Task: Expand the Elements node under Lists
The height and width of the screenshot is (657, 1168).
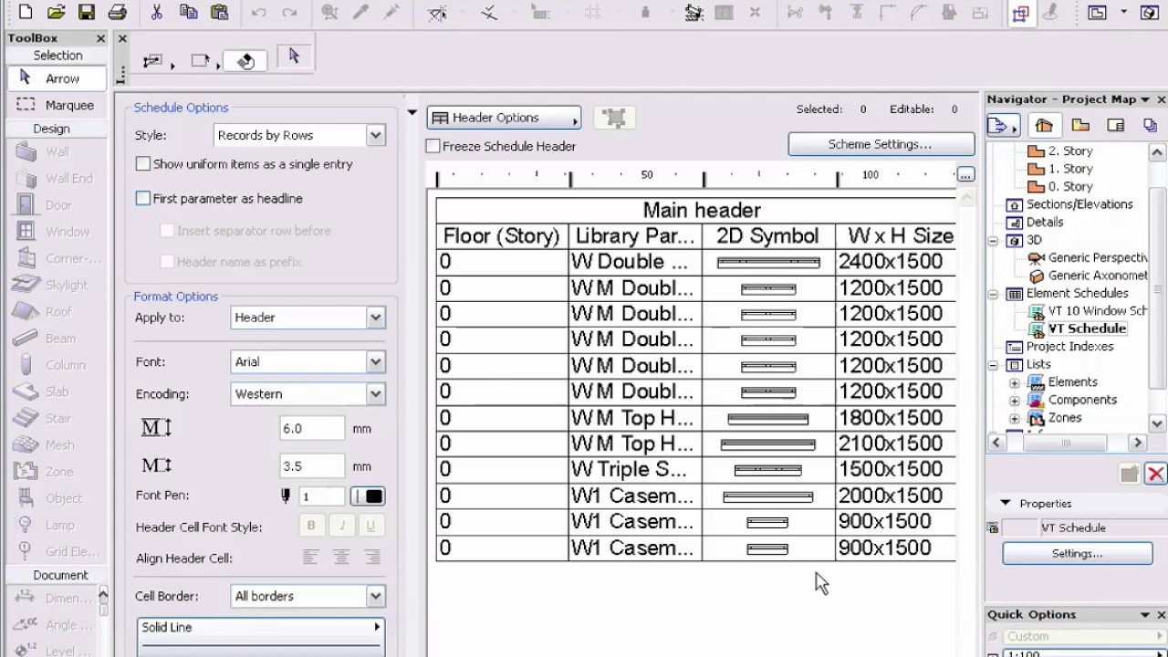Action: click(x=1014, y=382)
